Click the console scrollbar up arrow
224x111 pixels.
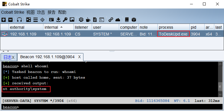click(x=220, y=64)
